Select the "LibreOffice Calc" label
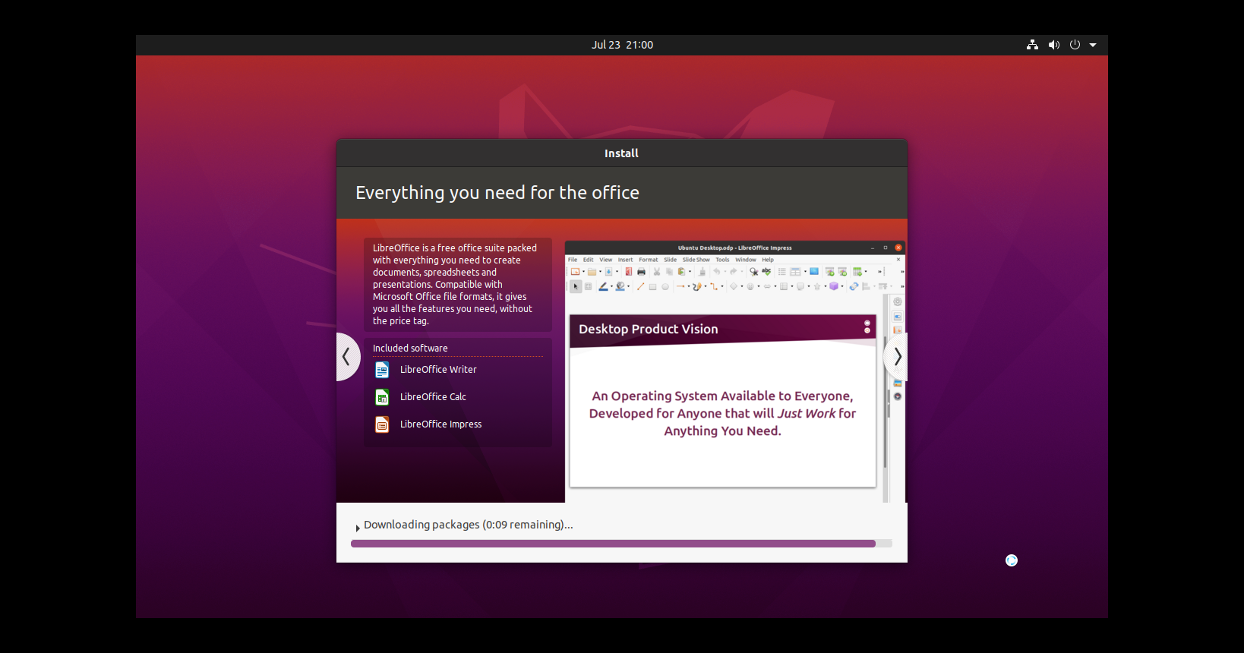Image resolution: width=1244 pixels, height=653 pixels. click(433, 397)
